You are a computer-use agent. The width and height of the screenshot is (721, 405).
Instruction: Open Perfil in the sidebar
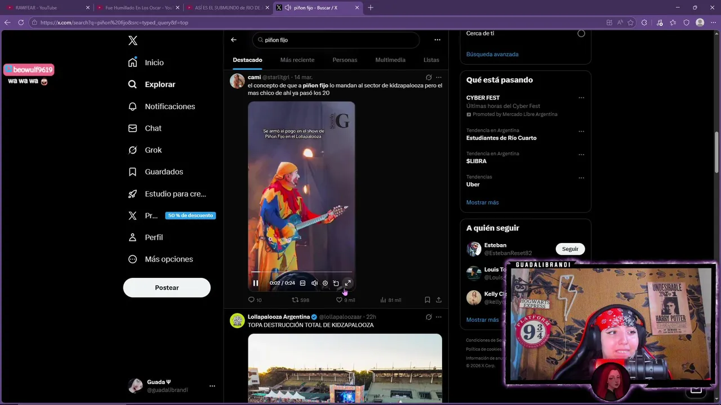(x=145, y=237)
